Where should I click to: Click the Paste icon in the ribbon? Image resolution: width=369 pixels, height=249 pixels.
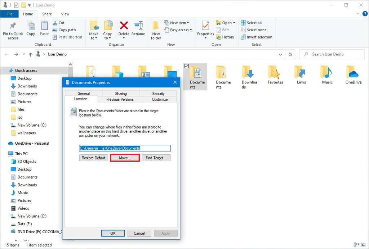tap(44, 29)
